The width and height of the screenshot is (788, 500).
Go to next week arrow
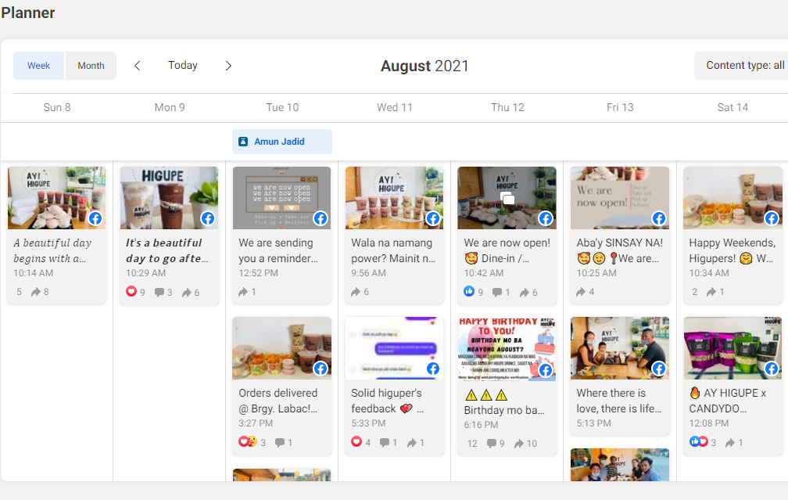coord(228,66)
